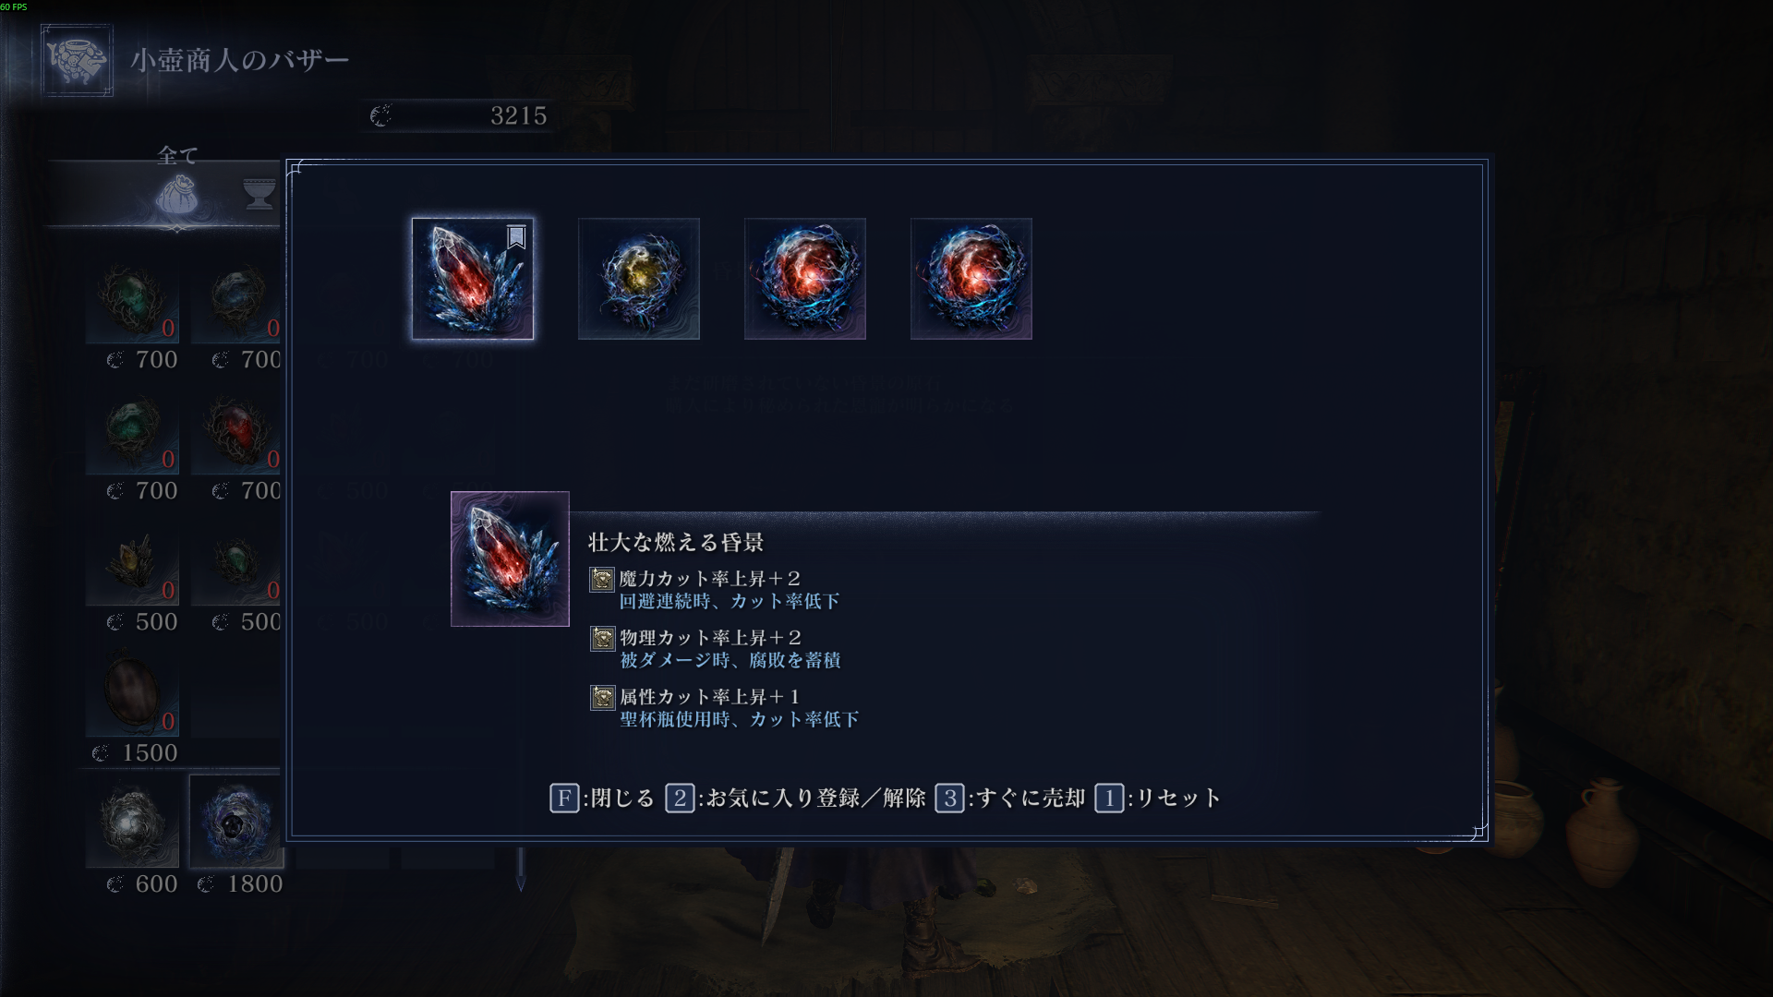Click the 属性カット率上昇+1 effect icon

(x=602, y=698)
